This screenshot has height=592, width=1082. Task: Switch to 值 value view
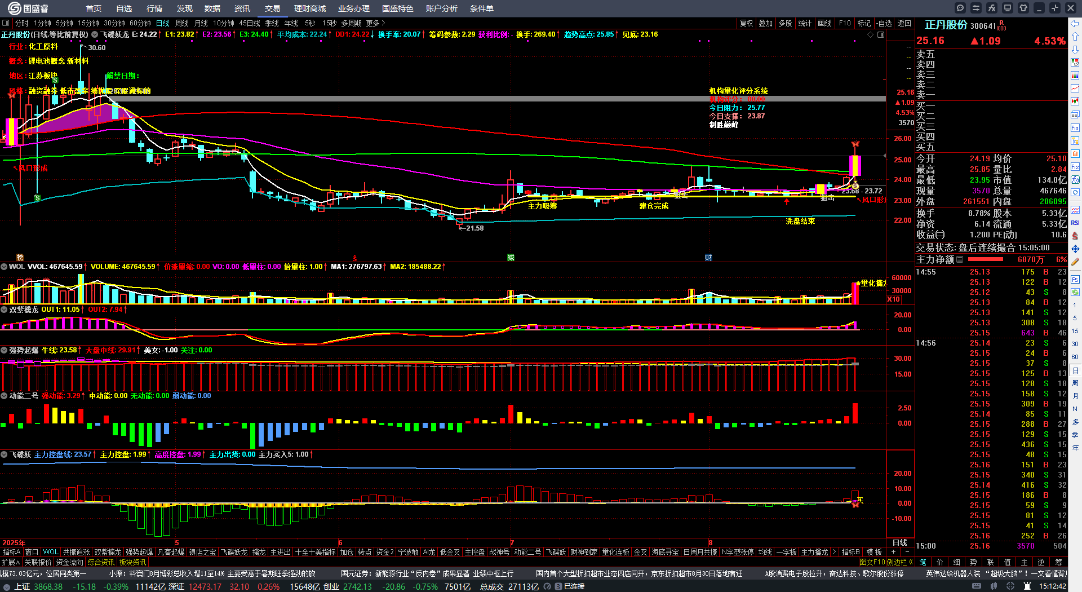(1007, 562)
